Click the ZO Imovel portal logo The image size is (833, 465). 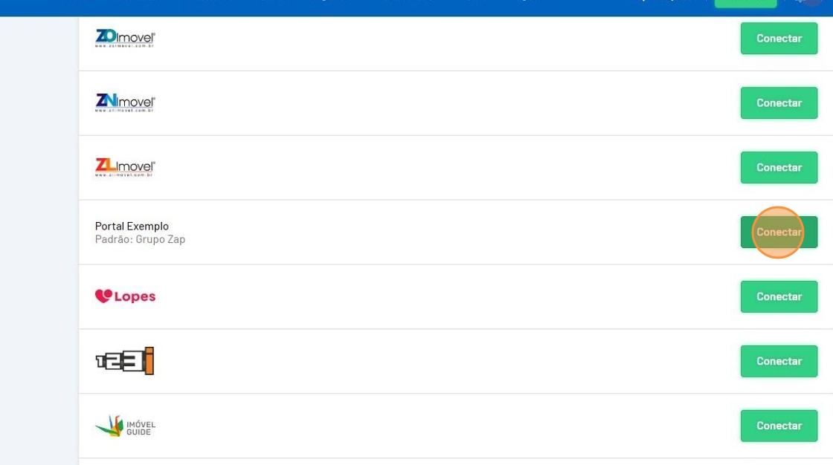click(125, 38)
